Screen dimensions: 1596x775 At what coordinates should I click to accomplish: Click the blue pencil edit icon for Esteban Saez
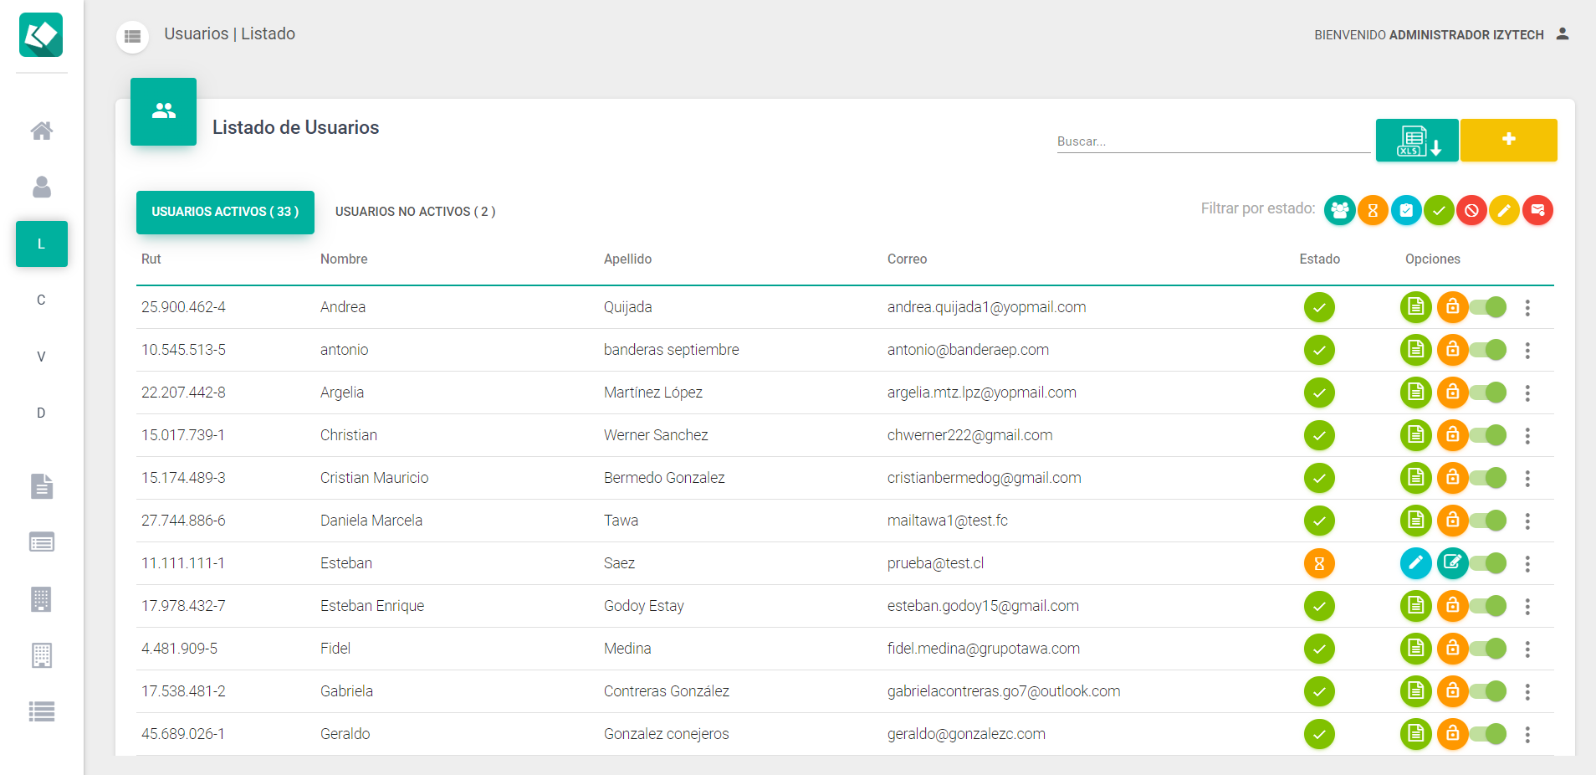(1415, 563)
